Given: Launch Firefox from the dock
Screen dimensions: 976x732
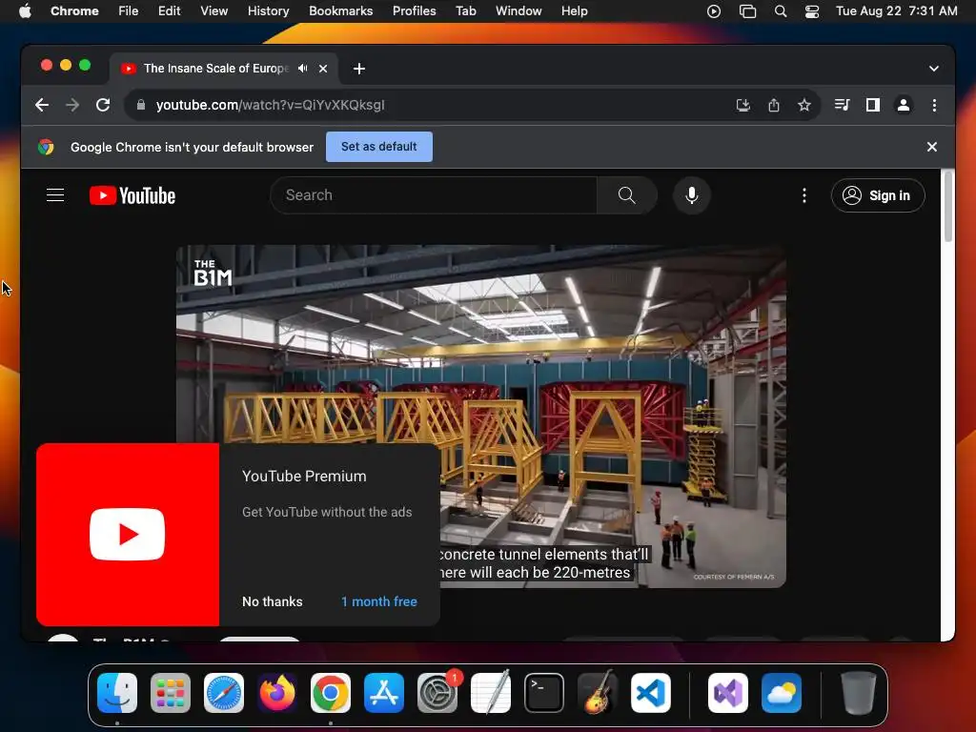Looking at the screenshot, I should [277, 693].
